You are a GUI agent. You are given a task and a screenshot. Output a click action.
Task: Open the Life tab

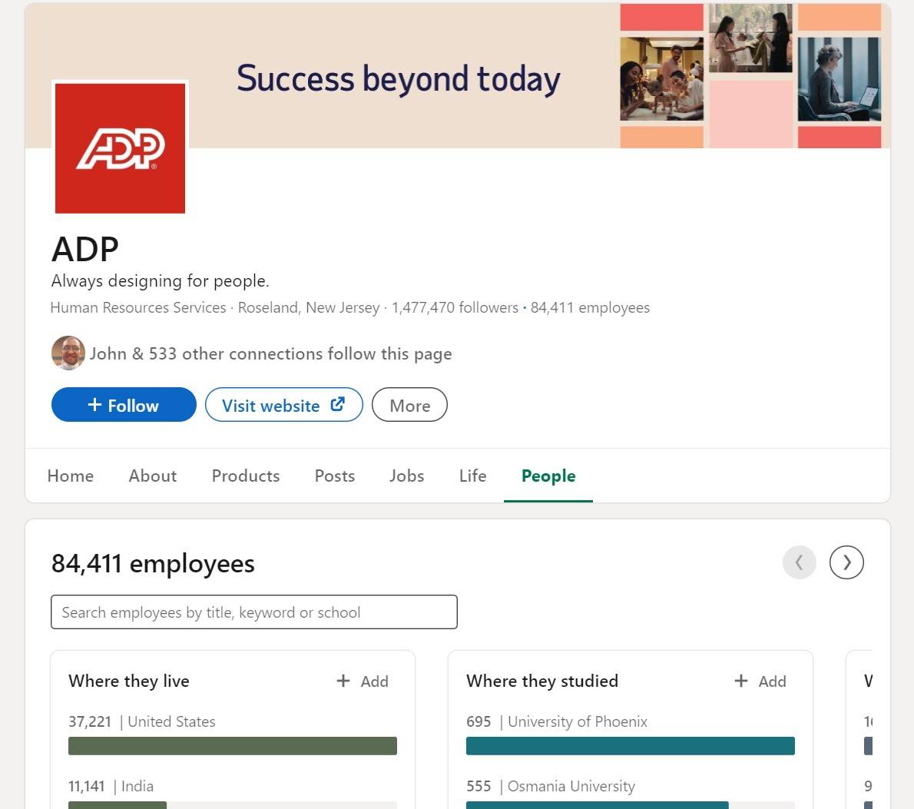[472, 476]
